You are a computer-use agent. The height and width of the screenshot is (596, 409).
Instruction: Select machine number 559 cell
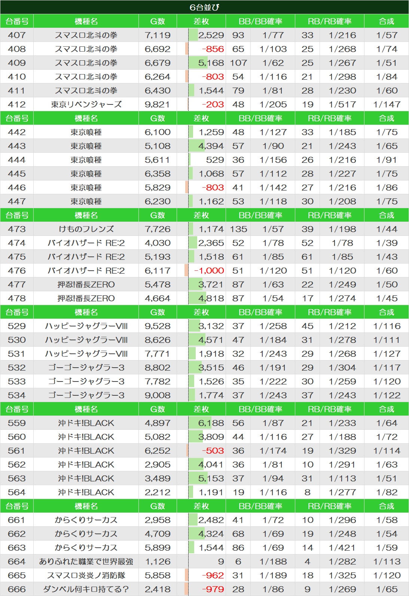tap(17, 423)
